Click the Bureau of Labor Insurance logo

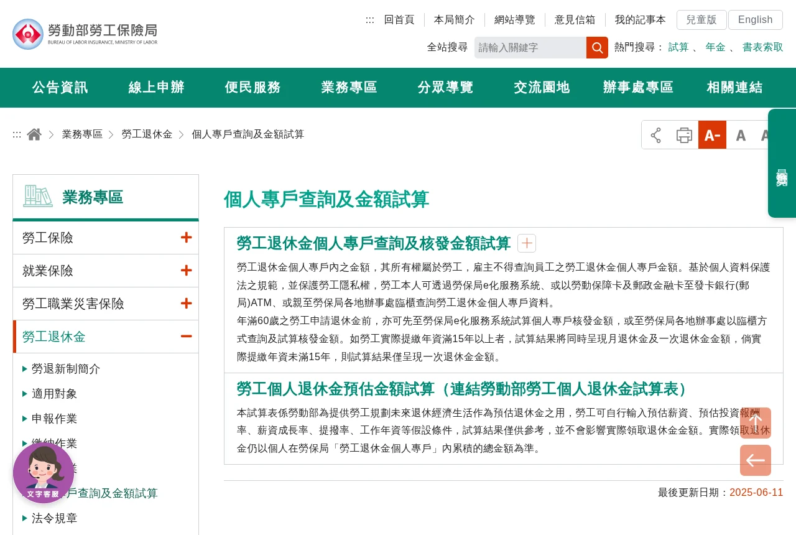85,34
